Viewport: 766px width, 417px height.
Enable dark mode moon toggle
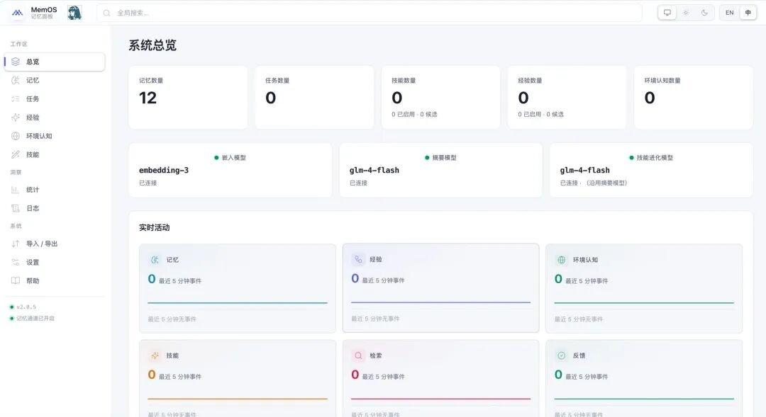click(x=704, y=13)
